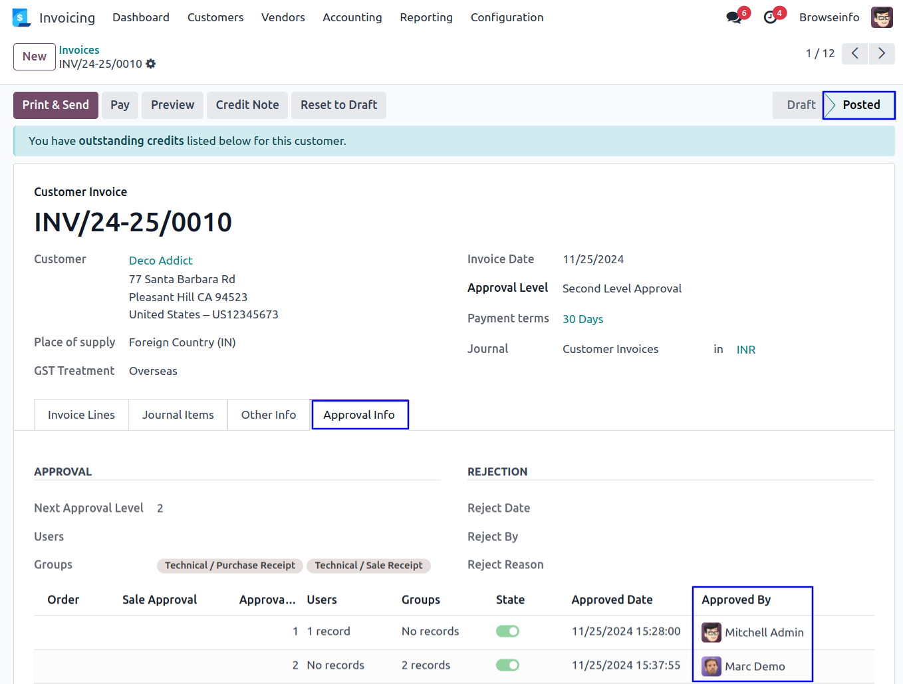903x684 pixels.
Task: Click Mitchell Admin avatar in Approved By
Action: point(711,632)
